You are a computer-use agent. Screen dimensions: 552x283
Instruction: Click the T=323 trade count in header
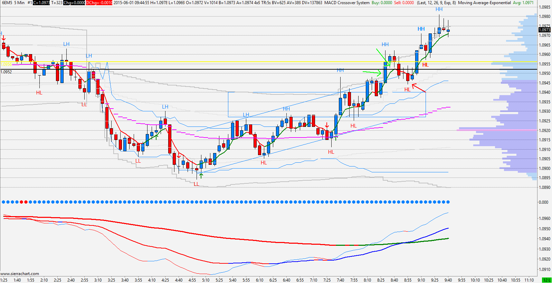(x=57, y=3)
